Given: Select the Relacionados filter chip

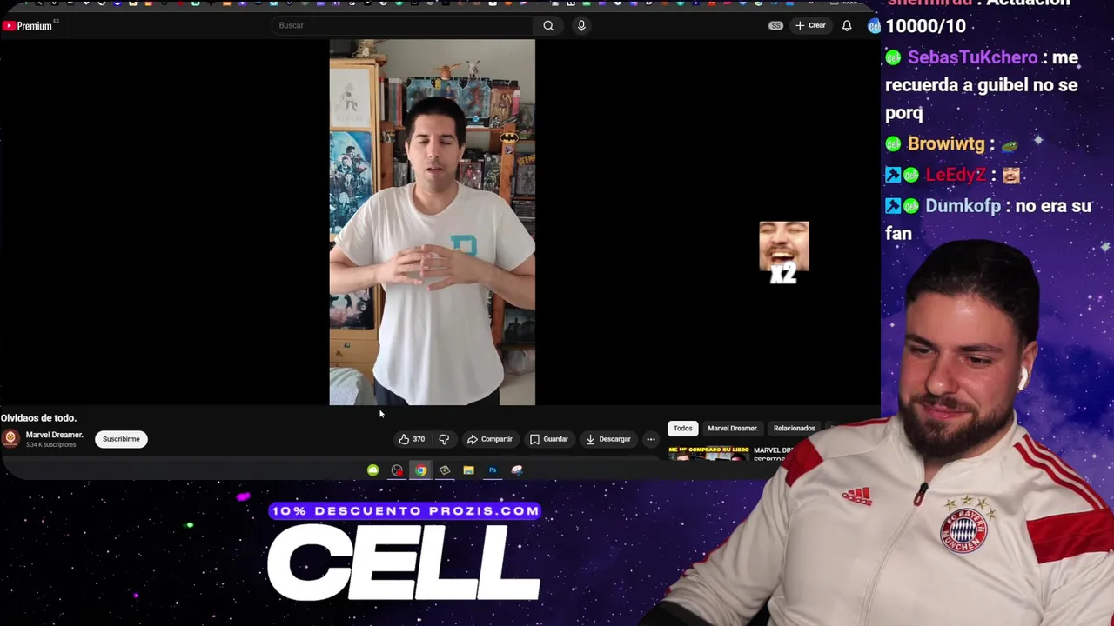Looking at the screenshot, I should click(x=795, y=428).
